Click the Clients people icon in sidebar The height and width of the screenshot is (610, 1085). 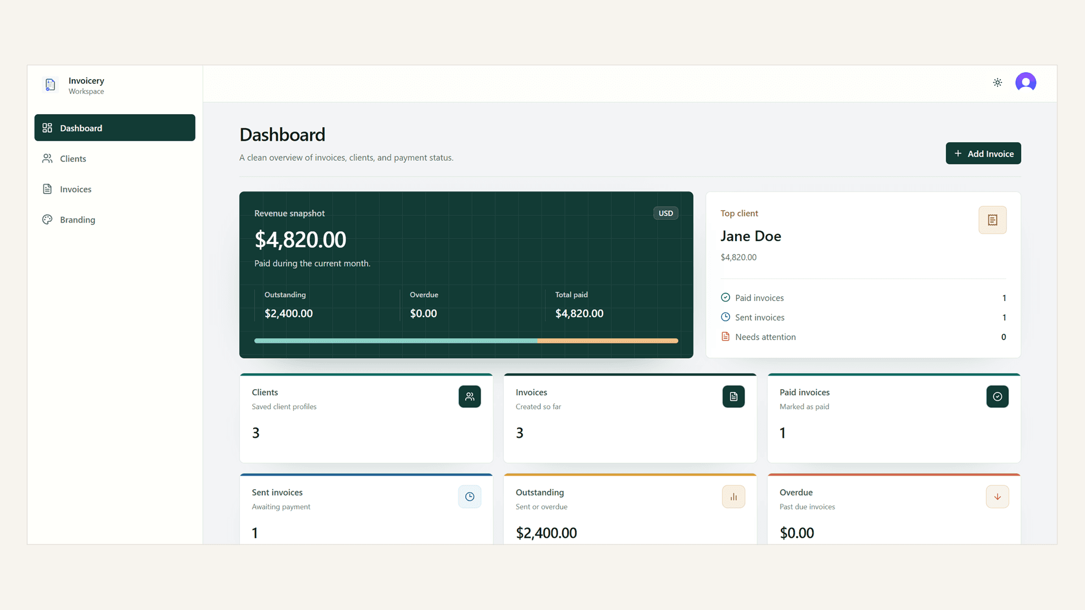click(x=47, y=158)
